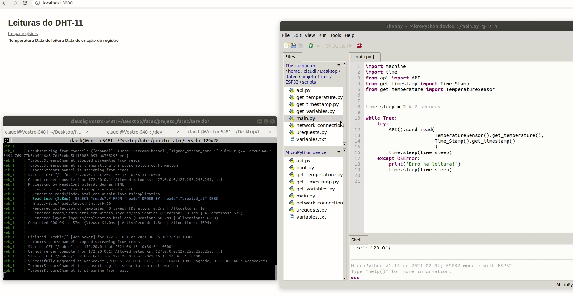
Task: Click the terminal split layout icon
Action: click(x=6, y=140)
